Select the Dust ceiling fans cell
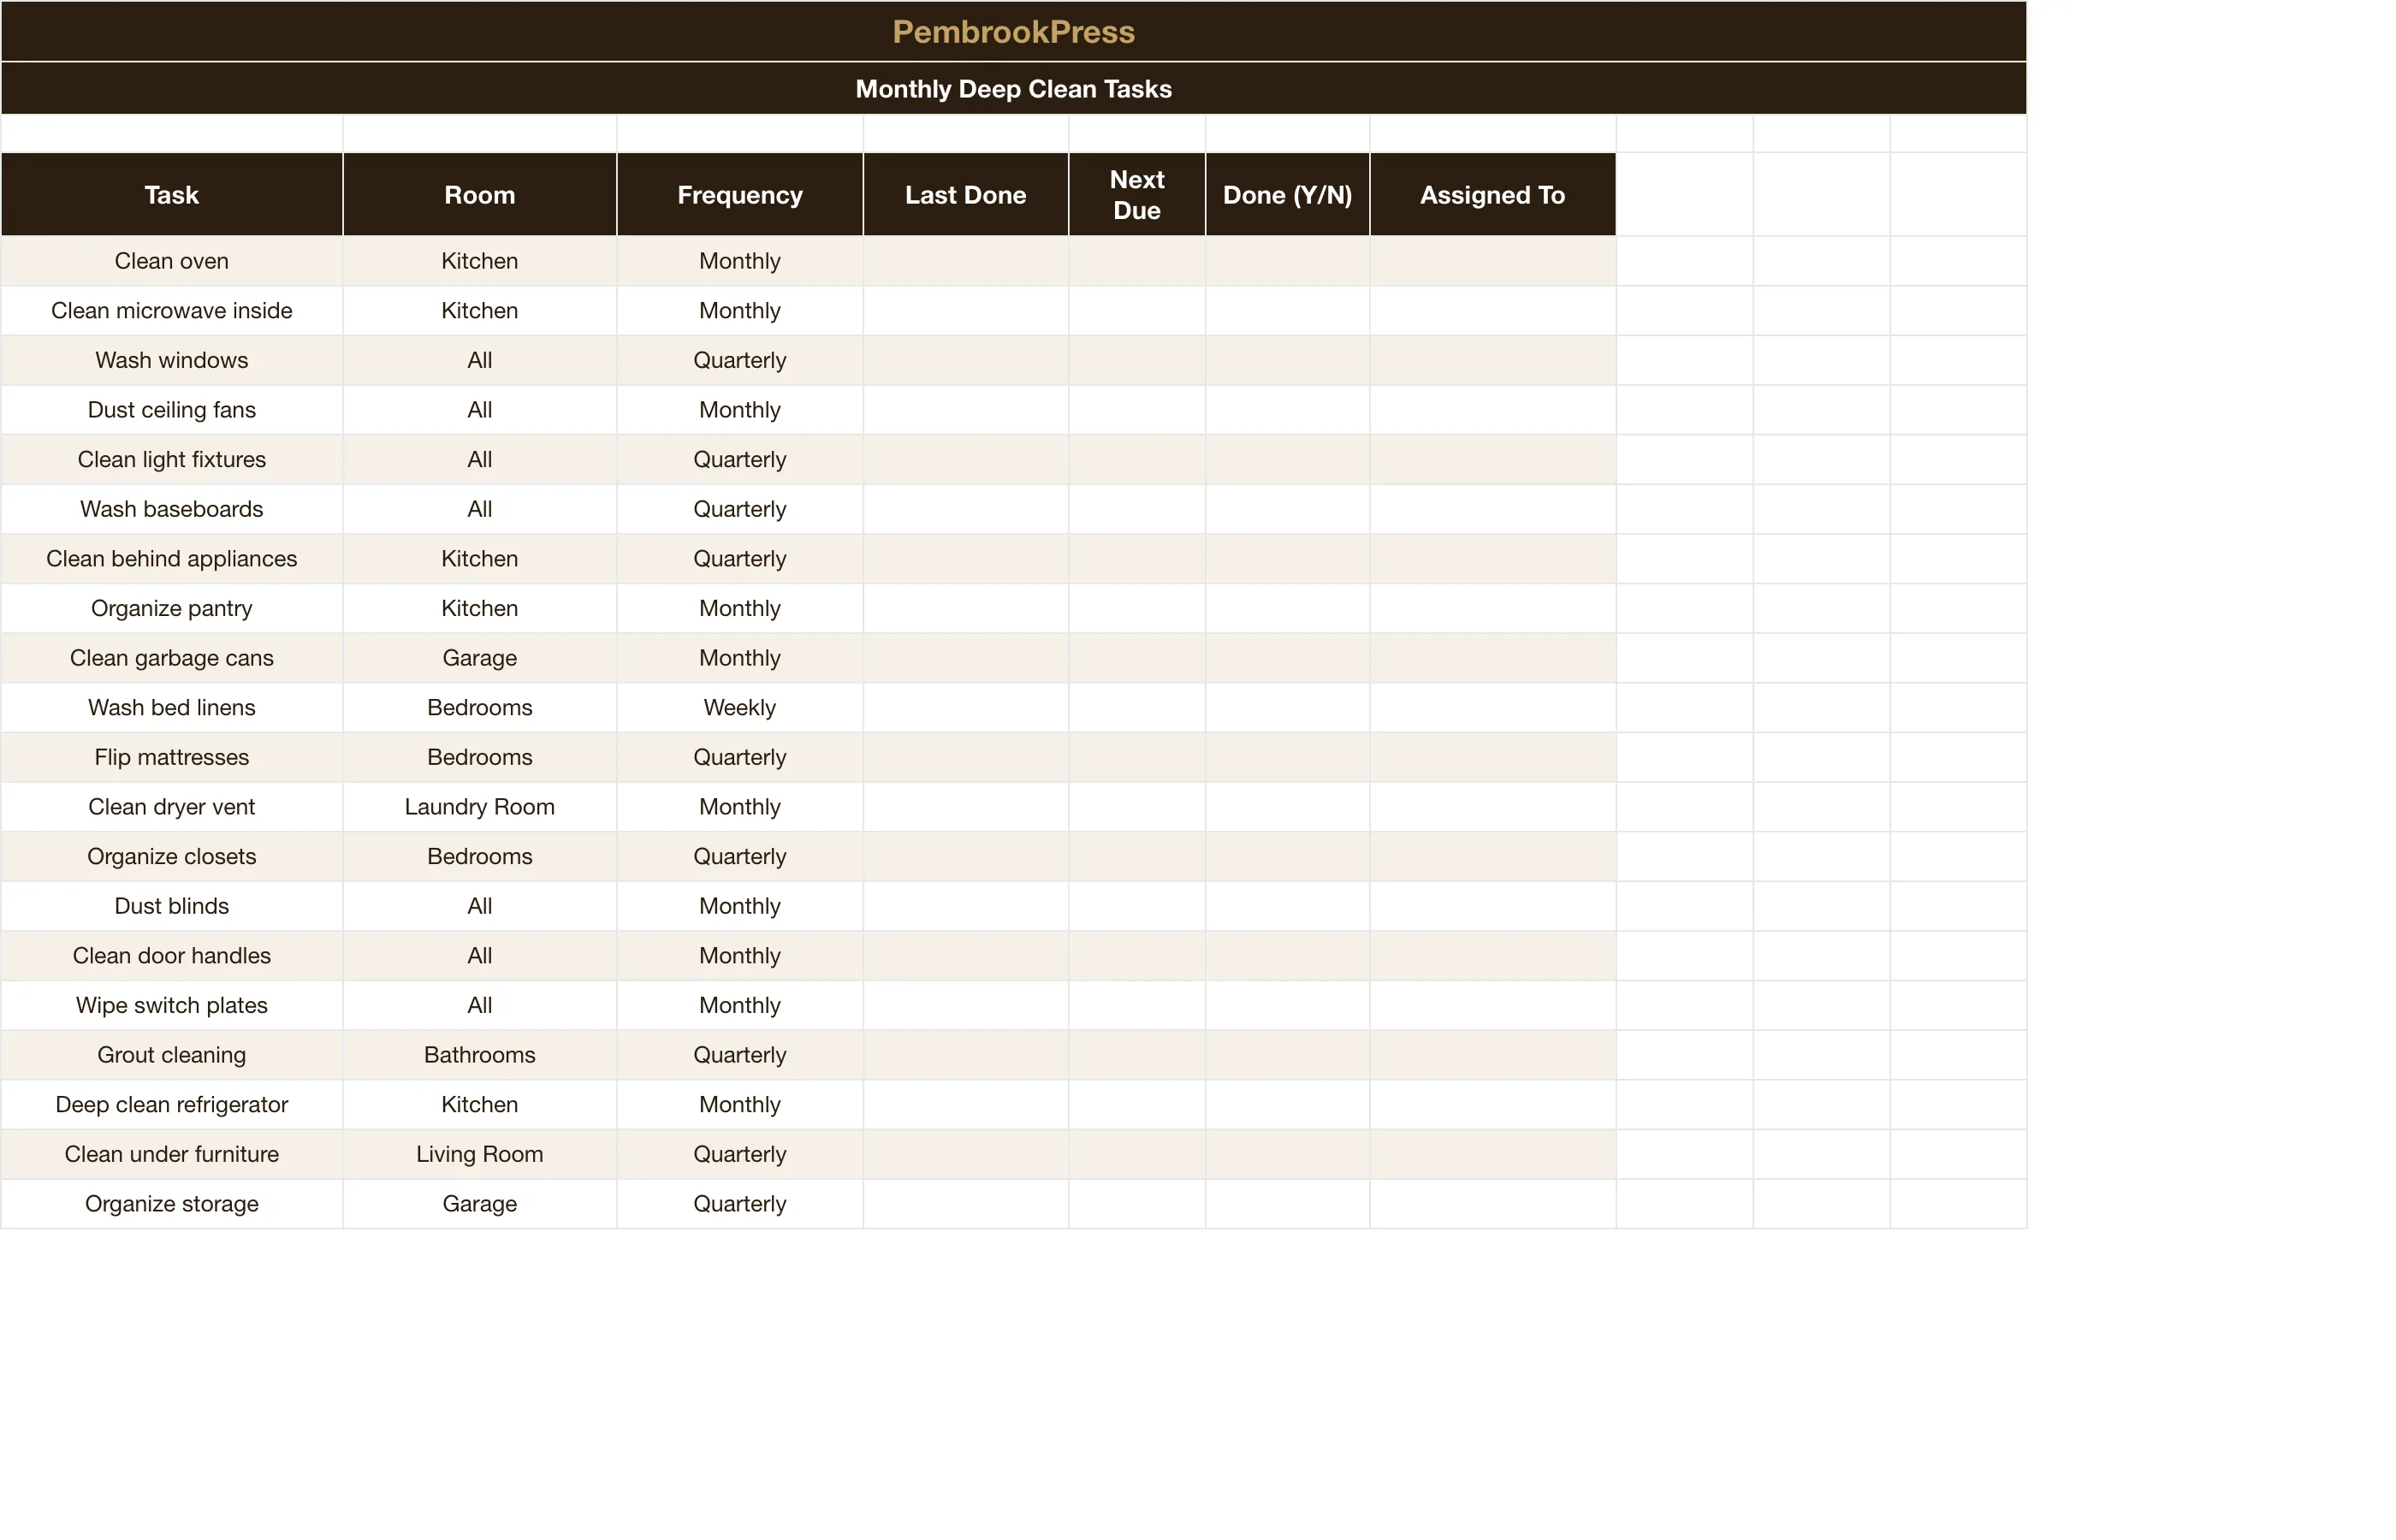 (x=172, y=410)
